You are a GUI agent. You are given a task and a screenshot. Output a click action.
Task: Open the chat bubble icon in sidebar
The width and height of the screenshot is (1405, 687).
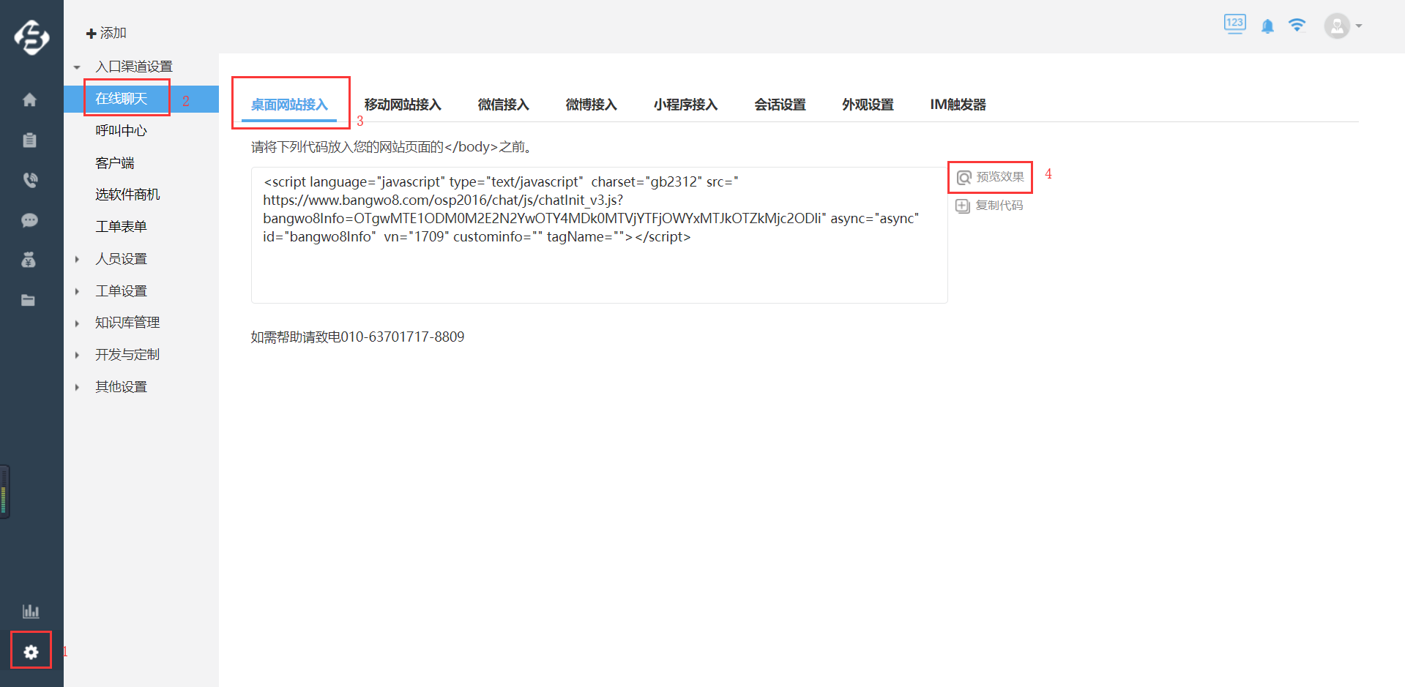(29, 220)
